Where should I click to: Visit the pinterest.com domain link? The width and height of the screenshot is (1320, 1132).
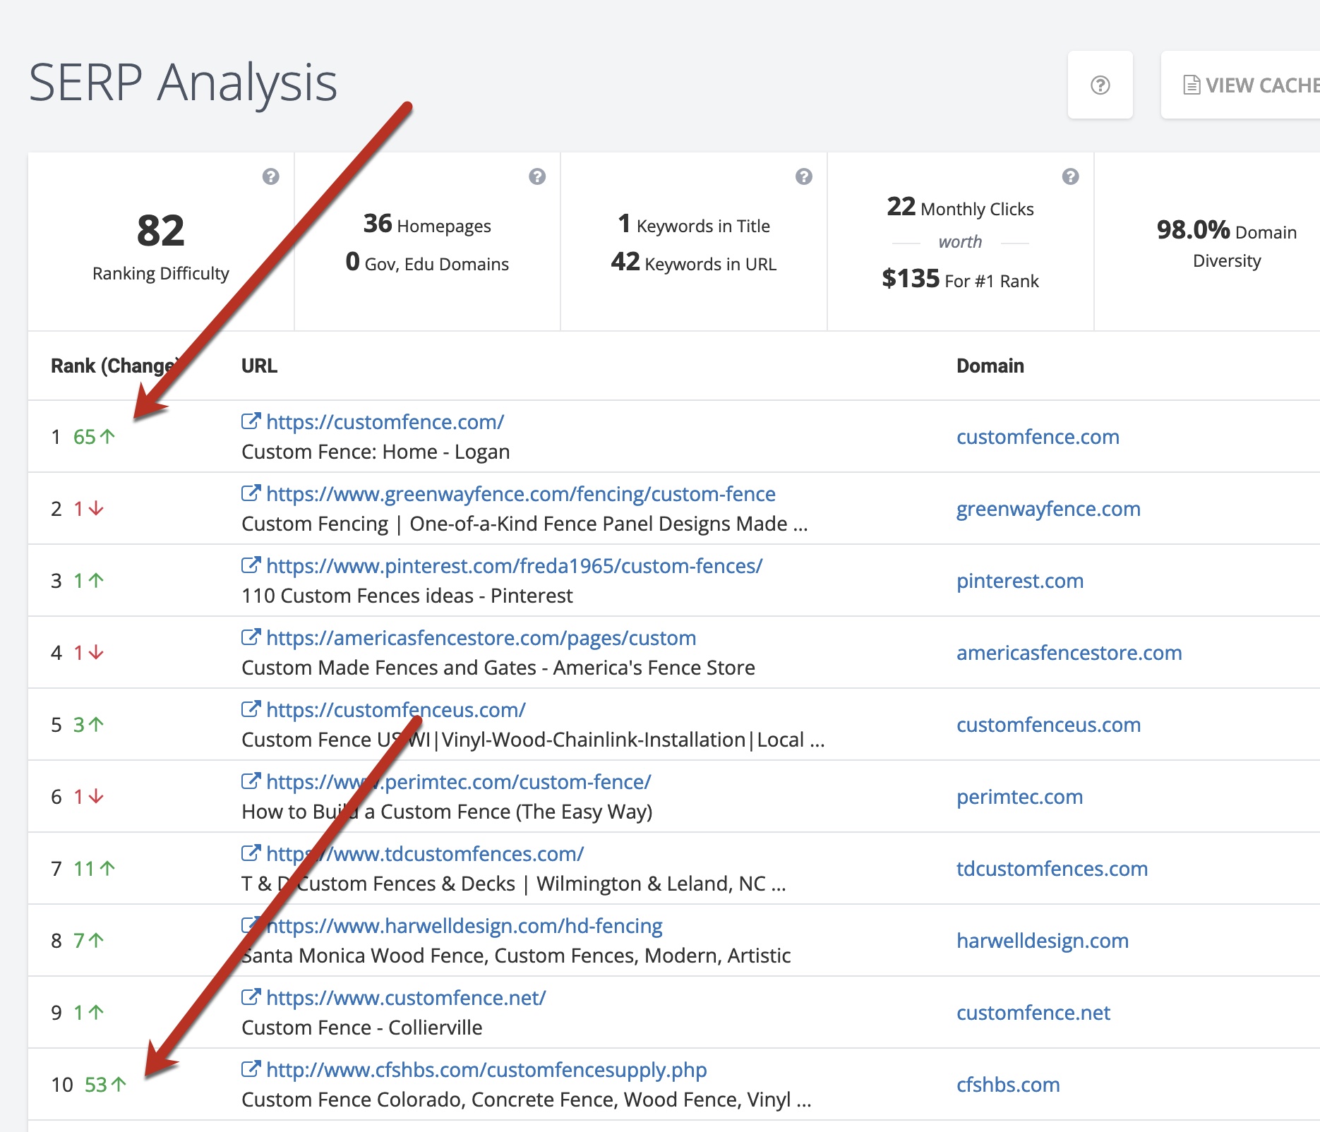point(1019,581)
